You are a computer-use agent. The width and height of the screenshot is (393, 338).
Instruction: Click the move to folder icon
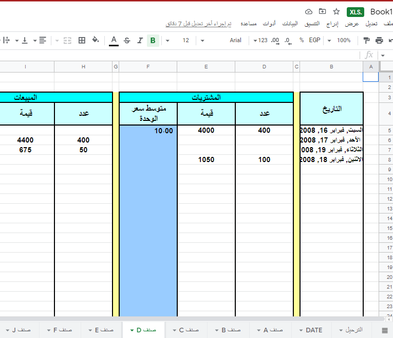[323, 11]
